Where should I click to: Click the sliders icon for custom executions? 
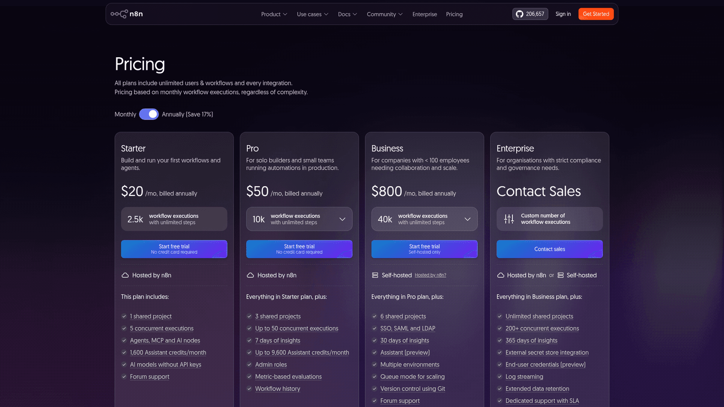pos(509,219)
